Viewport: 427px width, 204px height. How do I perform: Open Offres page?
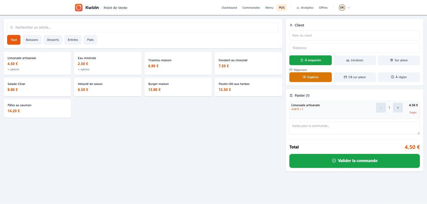click(323, 8)
